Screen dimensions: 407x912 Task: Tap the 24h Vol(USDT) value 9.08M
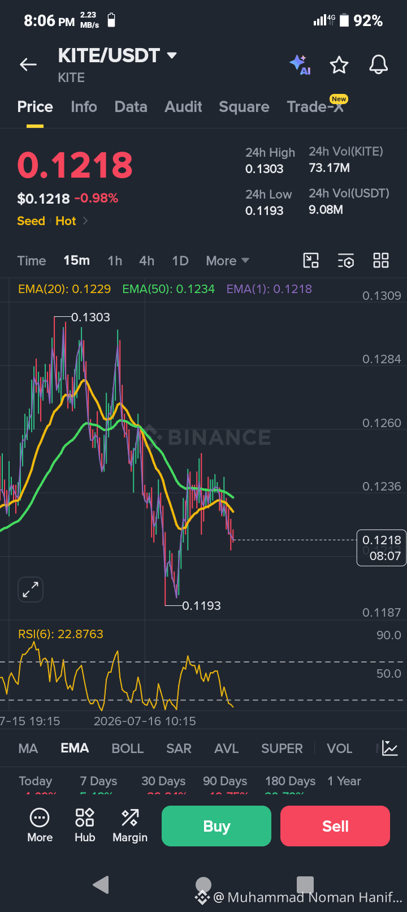pyautogui.click(x=326, y=209)
